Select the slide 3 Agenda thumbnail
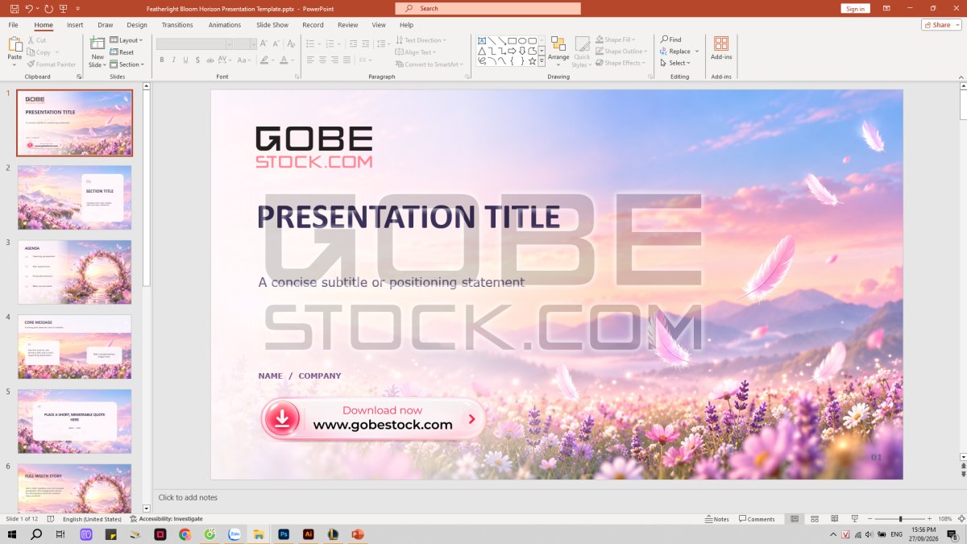This screenshot has height=544, width=967. 74,272
